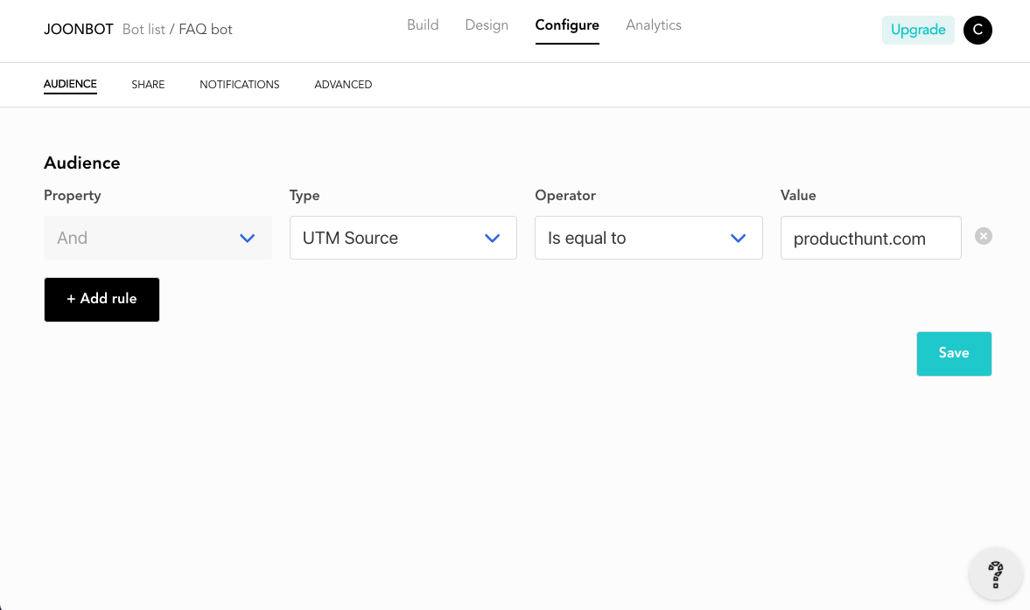Remove the audience rule with x icon
1030x610 pixels.
click(x=983, y=236)
